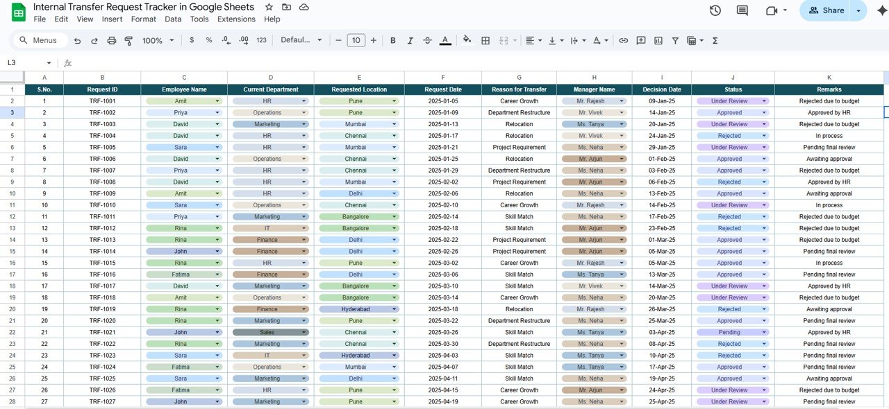Screen dimensions: 889x409
Task: Toggle bold formatting
Action: pos(393,41)
